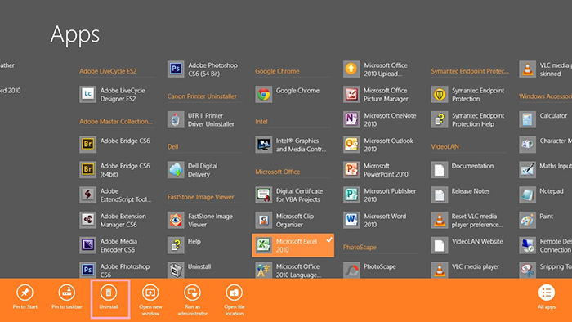Image resolution: width=572 pixels, height=322 pixels.
Task: Click UFR II Printer Driver Uninstaller icon
Action: 176,119
